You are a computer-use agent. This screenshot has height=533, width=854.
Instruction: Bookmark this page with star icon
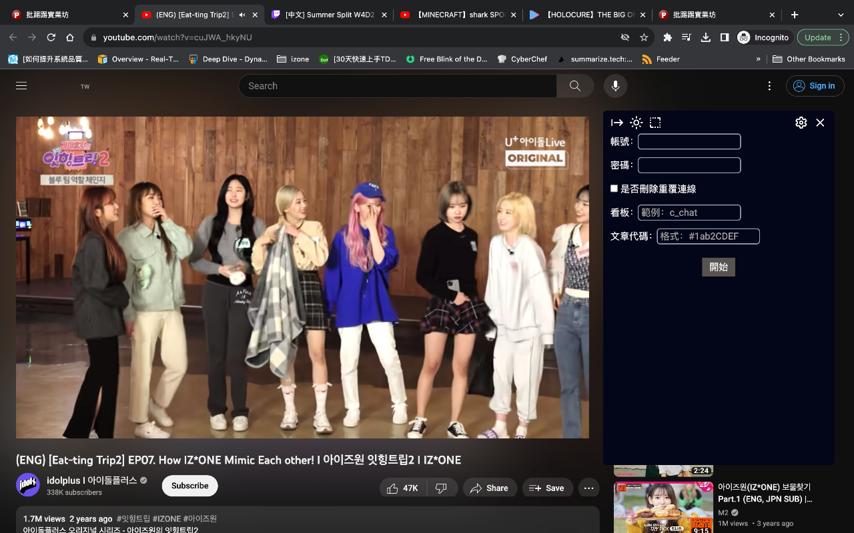(x=644, y=37)
